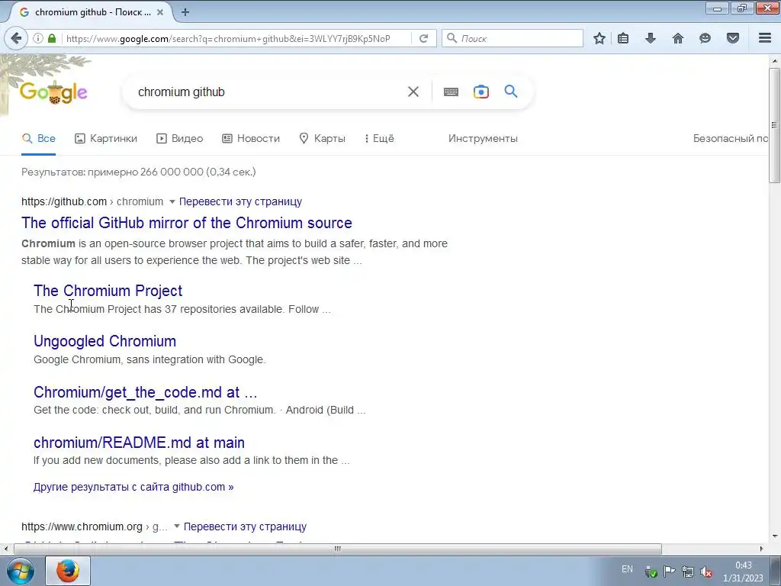Bookmark this page with the star icon
Screen dimensions: 781x586
tap(599, 38)
